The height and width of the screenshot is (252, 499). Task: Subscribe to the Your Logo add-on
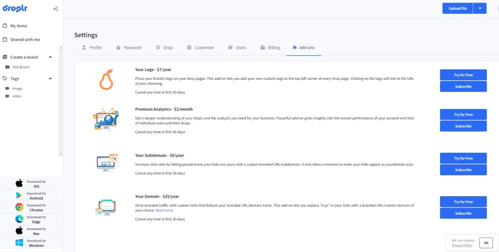[464, 86]
